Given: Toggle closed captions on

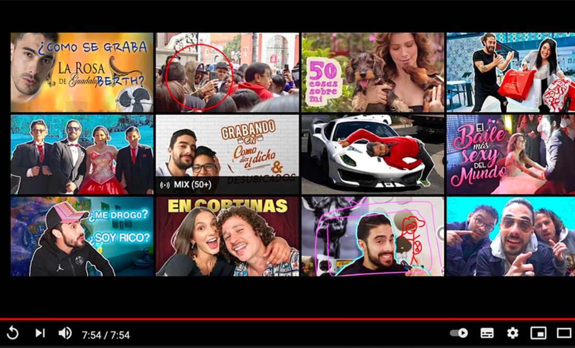Looking at the screenshot, I should [487, 331].
